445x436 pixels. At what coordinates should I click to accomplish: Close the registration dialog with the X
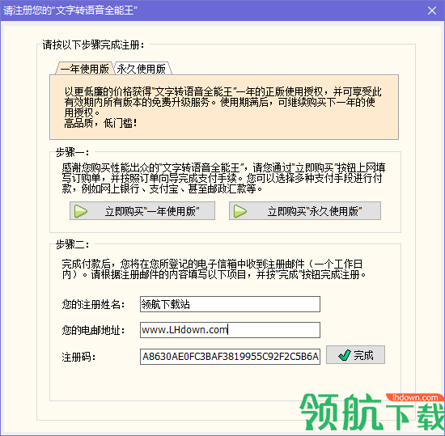click(432, 11)
